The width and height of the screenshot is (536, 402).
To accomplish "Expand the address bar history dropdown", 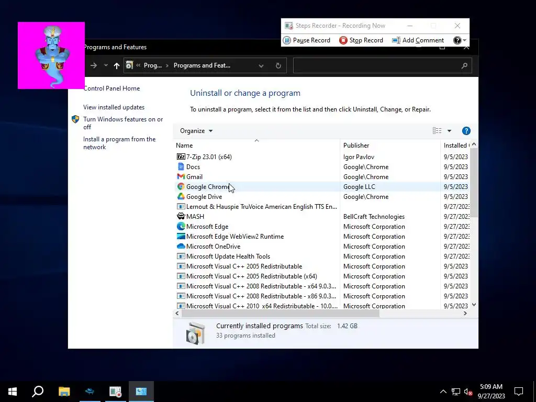I will pos(261,65).
